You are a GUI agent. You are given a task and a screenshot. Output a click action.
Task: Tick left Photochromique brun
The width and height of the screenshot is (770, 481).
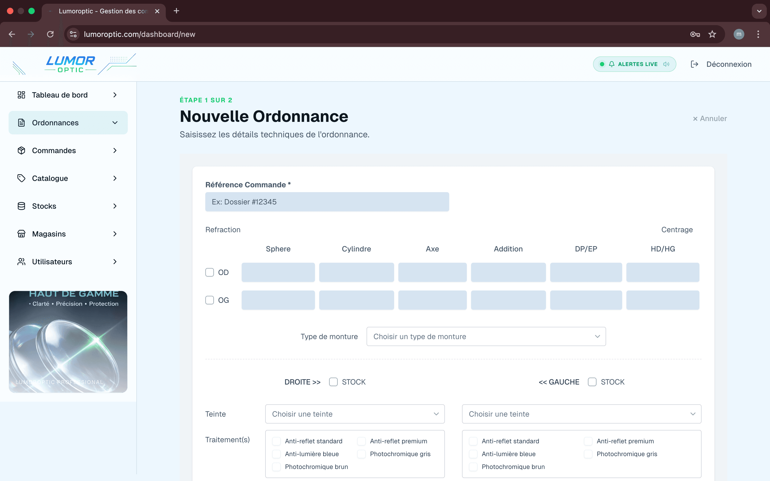(x=473, y=467)
